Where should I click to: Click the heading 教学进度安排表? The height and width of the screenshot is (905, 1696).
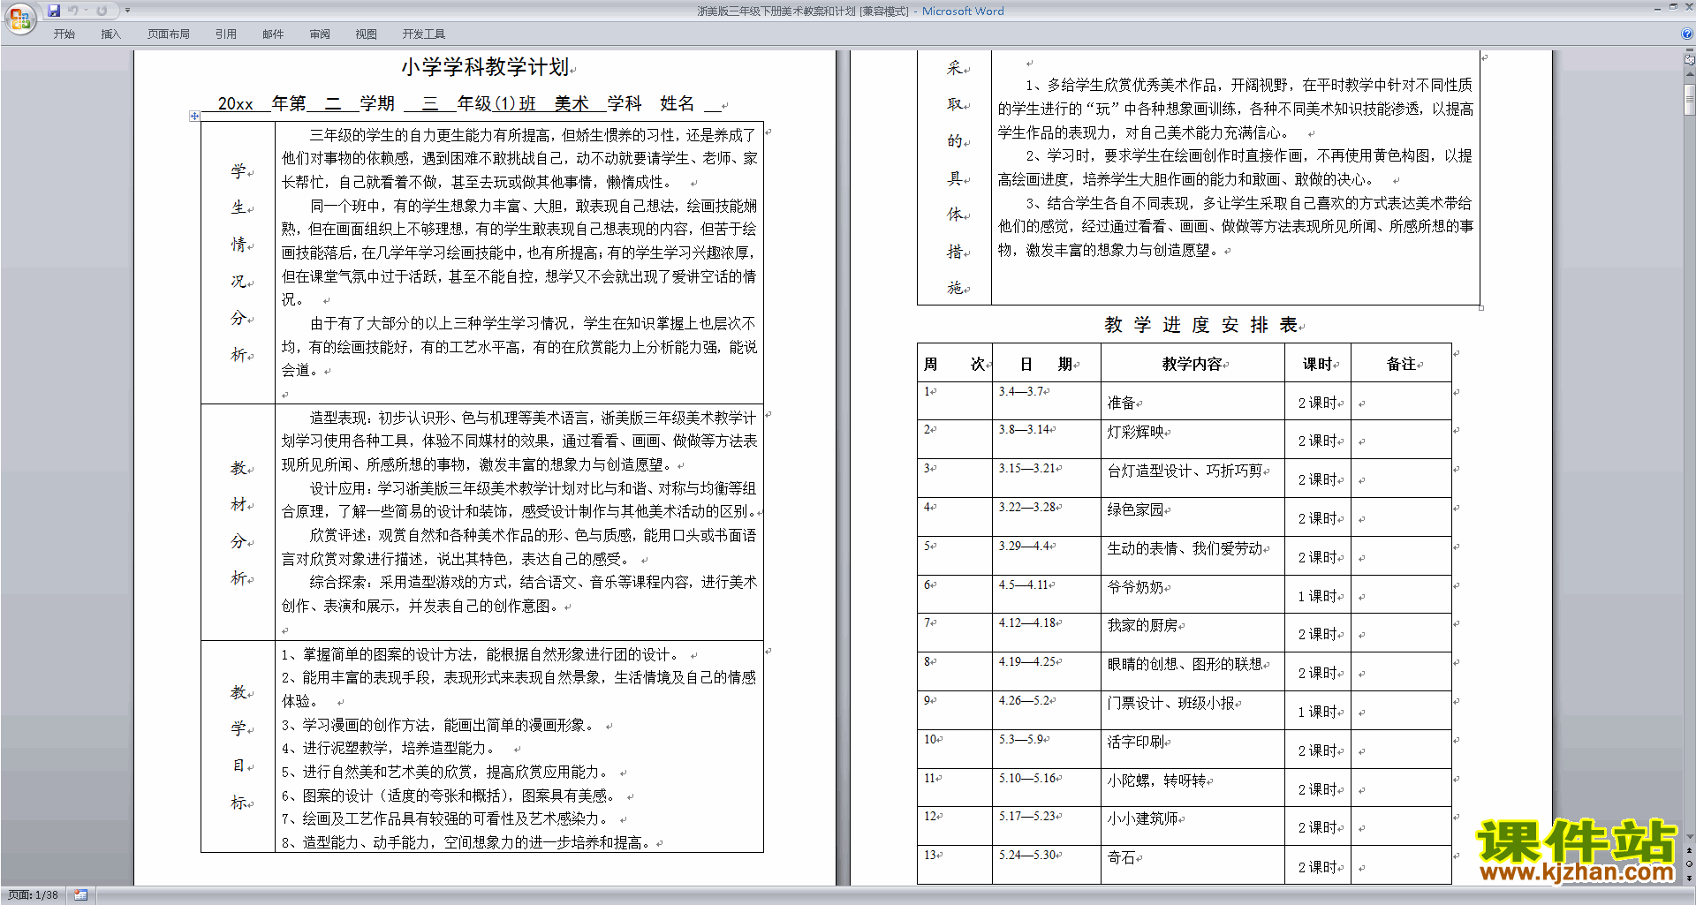tap(1200, 325)
